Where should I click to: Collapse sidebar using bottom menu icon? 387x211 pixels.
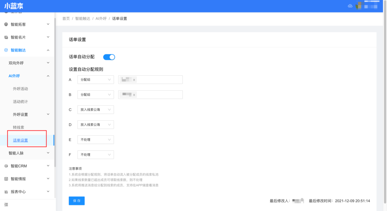[6, 205]
